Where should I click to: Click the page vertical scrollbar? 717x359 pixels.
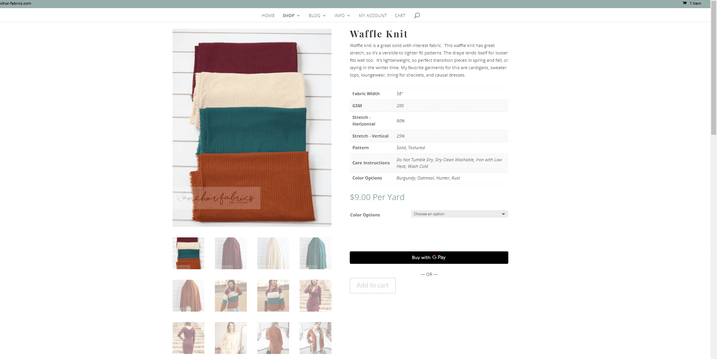coord(714,78)
